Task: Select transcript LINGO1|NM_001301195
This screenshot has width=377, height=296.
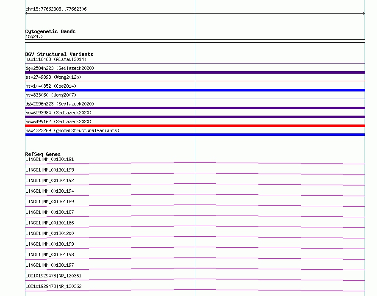Action: [x=50, y=170]
